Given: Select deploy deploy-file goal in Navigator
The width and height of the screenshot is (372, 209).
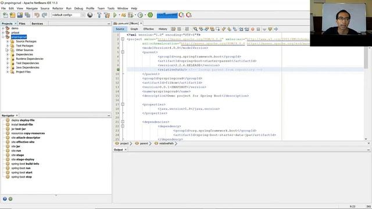Looking at the screenshot, I should click(23, 120).
